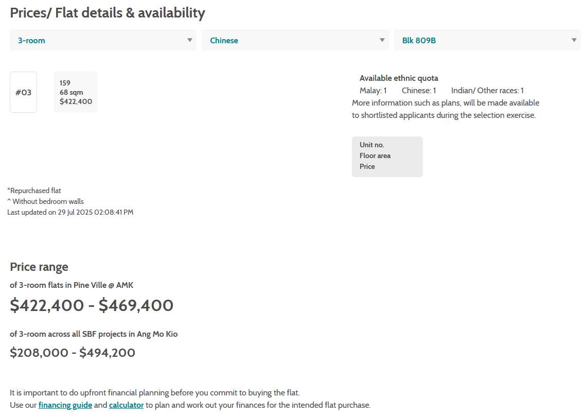
Task: Click the $422,400 - $469,400 price range
Action: coord(92,305)
